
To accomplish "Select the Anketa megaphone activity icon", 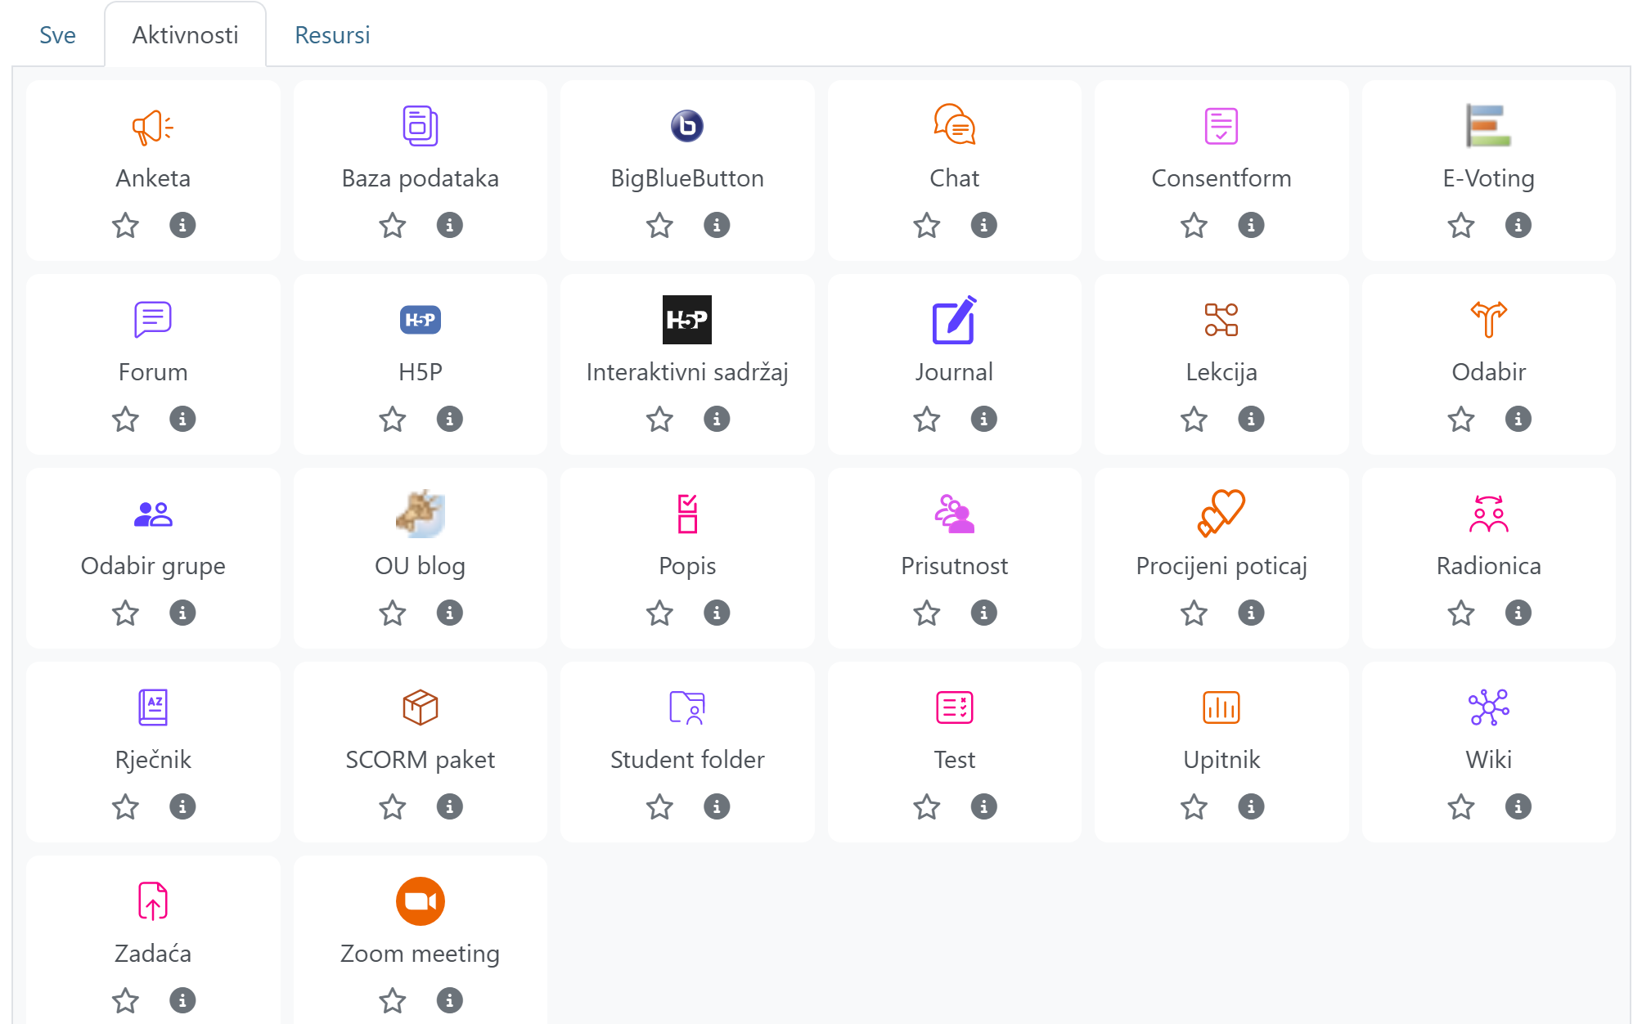I will pyautogui.click(x=153, y=127).
